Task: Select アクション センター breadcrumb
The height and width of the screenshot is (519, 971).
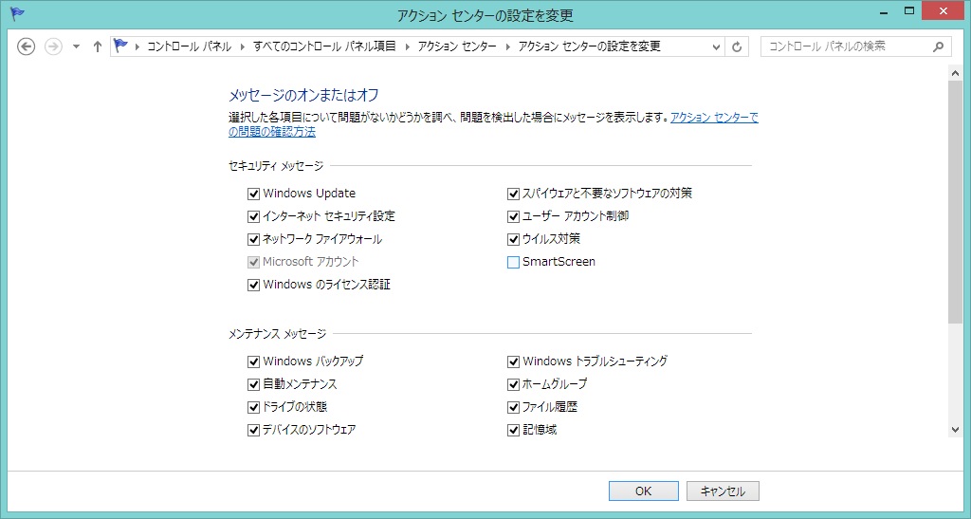Action: (457, 46)
